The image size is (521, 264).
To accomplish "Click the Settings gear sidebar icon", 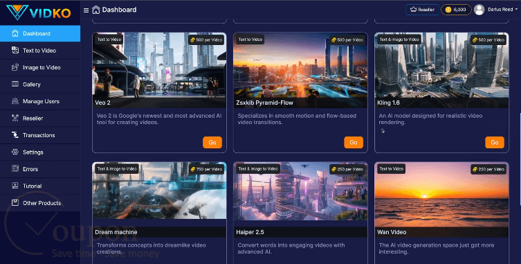I will click(15, 152).
